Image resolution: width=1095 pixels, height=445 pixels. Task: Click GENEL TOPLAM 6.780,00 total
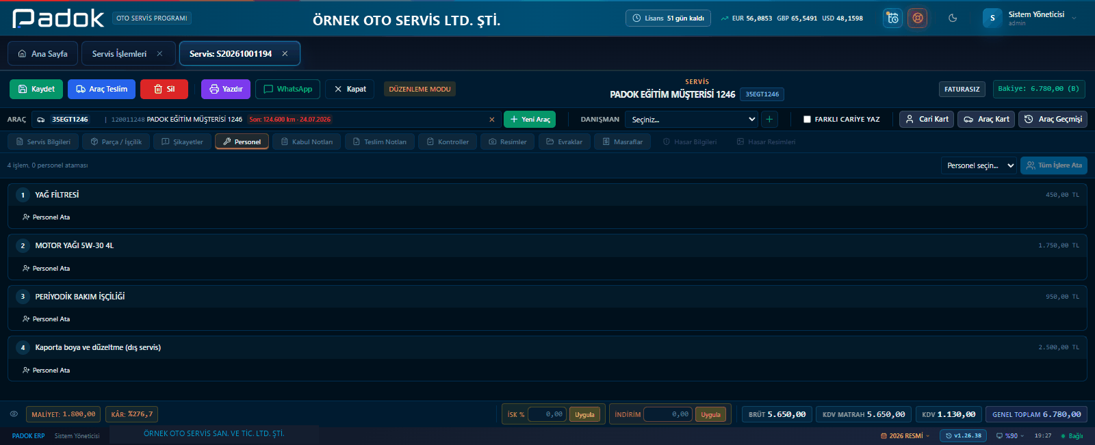tap(1036, 414)
